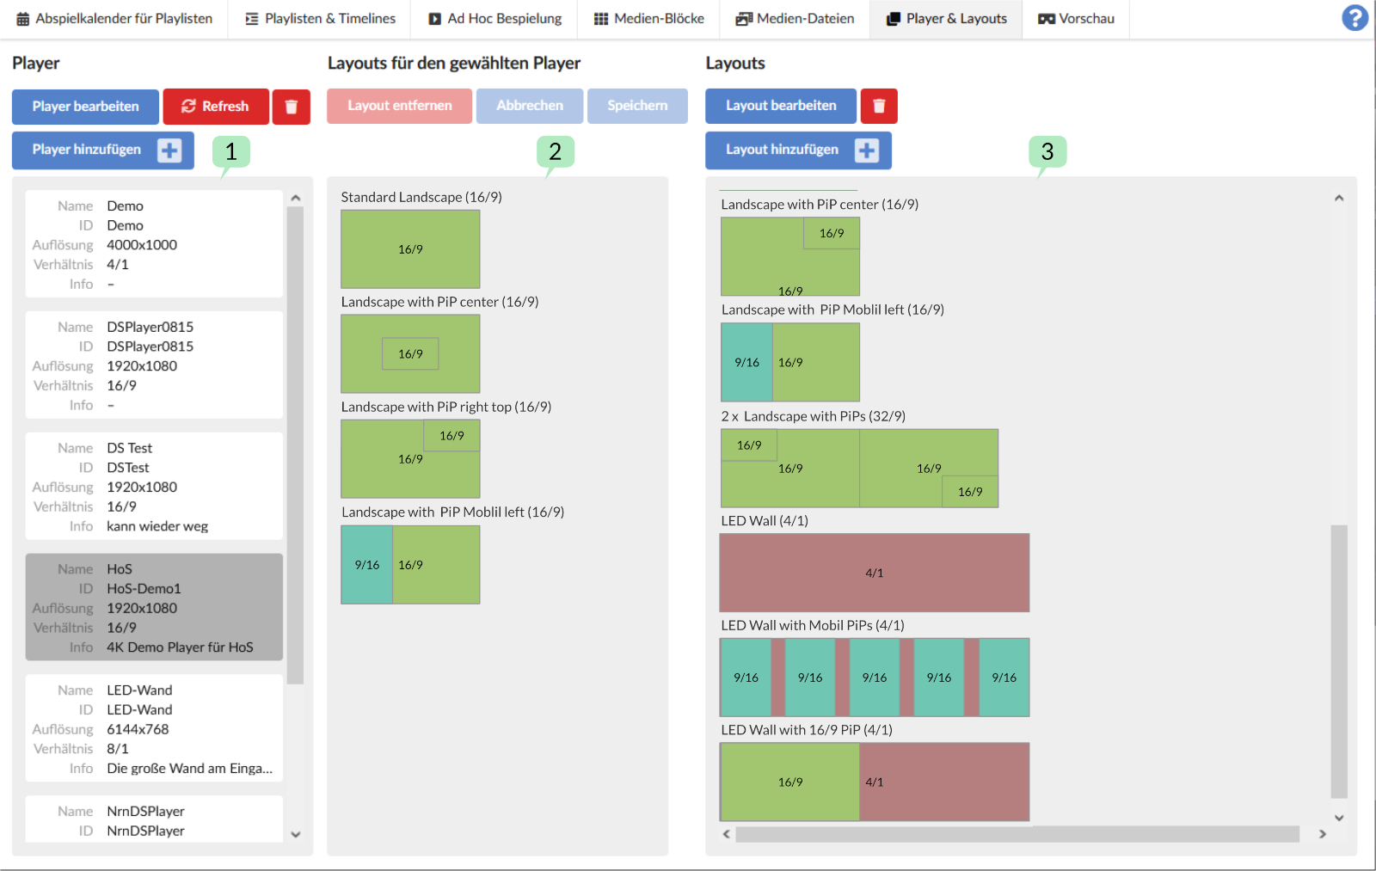This screenshot has height=871, width=1376.
Task: Switch to the Medien-Blöcke tab
Action: (649, 19)
